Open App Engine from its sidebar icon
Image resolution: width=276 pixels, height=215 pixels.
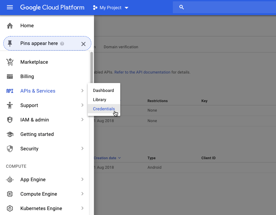10,179
